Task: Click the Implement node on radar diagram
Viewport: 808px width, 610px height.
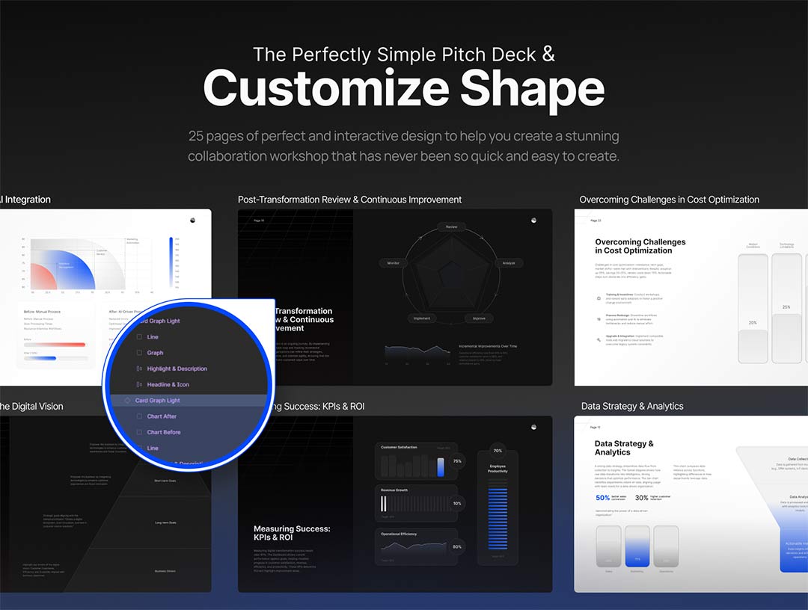Action: tap(422, 318)
